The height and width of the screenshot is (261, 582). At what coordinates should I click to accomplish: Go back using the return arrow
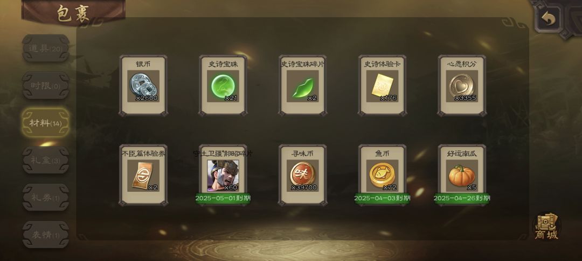click(548, 18)
